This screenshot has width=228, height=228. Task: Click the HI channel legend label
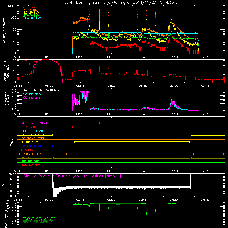[31, 64]
